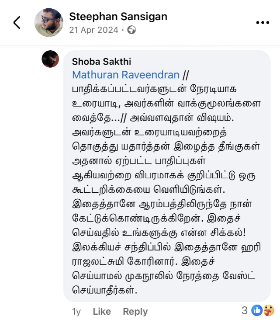Open Steephan Sansigan's profile picture
The width and height of the screenshot is (280, 323).
coord(49,22)
